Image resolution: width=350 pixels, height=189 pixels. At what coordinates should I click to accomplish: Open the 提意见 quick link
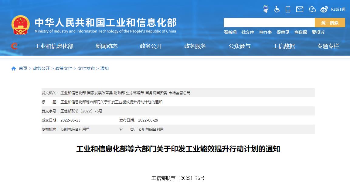point(283,32)
